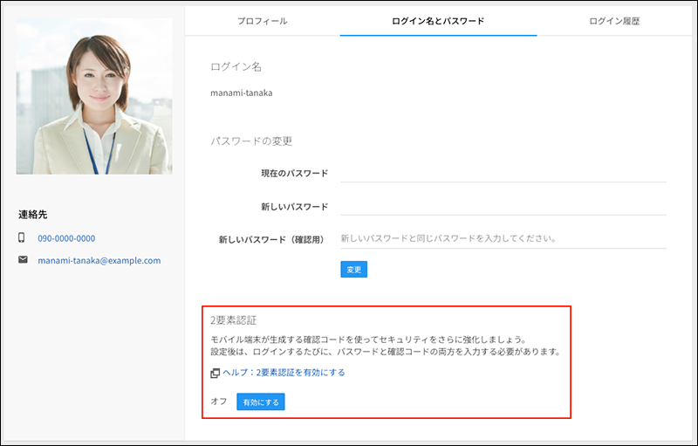
Task: Click the ログイン名 heading
Action: [236, 66]
